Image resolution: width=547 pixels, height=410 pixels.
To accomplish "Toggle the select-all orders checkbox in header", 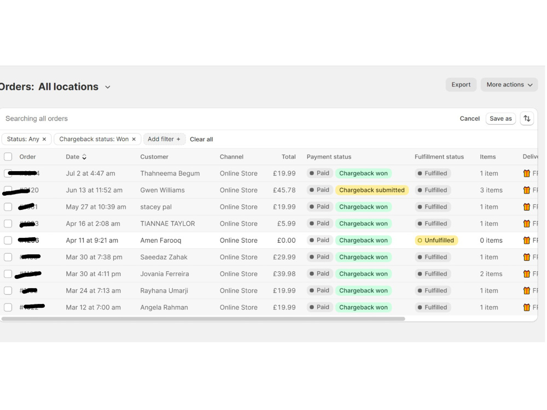I will pyautogui.click(x=8, y=156).
